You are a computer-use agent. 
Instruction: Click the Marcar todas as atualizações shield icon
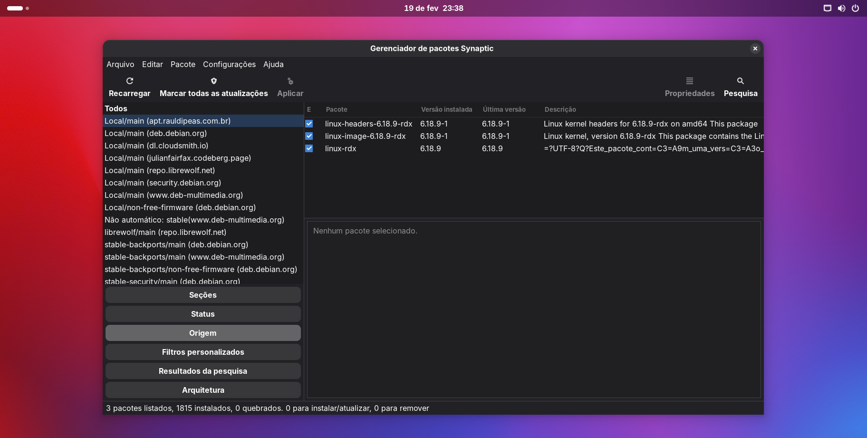(x=214, y=81)
